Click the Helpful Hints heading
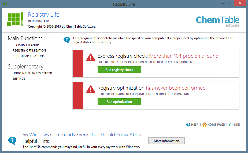The width and height of the screenshot is (248, 153). (x=36, y=141)
